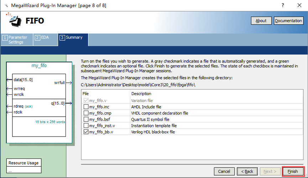The height and width of the screenshot is (178, 308).
Task: Uncheck the my_fifo_bb.v black-box file
Action: click(x=86, y=132)
